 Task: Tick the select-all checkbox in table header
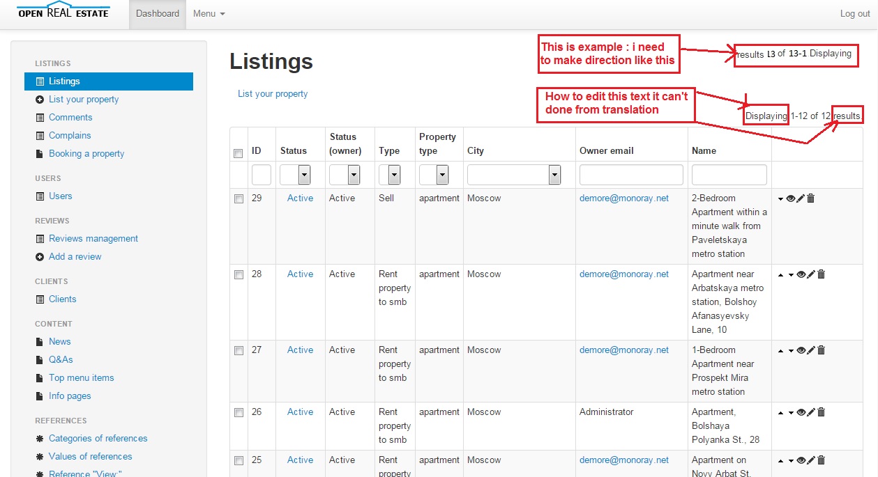tap(239, 153)
